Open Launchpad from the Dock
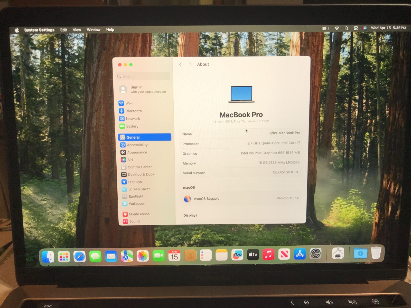The image size is (411, 308). [x=64, y=256]
